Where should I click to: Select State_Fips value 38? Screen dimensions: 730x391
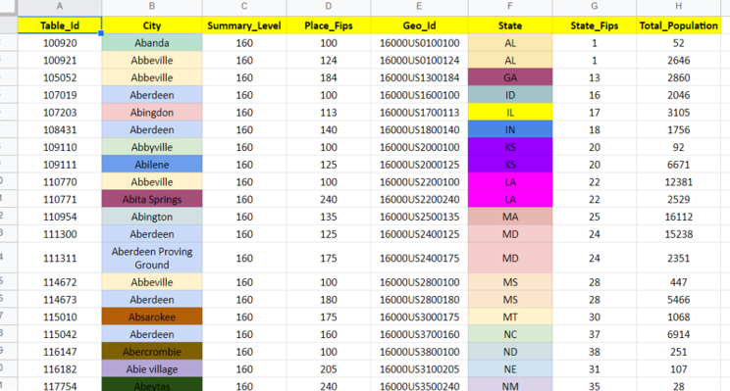595,352
